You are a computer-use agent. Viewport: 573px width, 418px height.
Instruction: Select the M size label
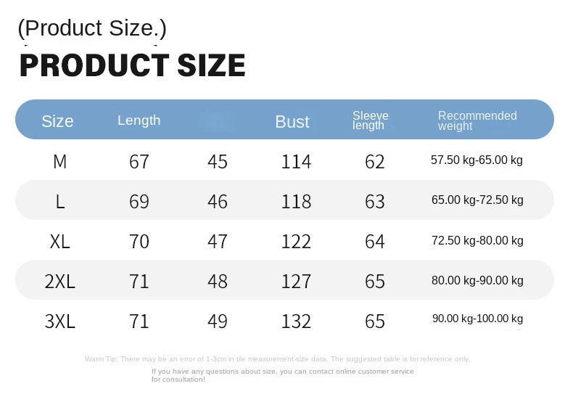60,162
